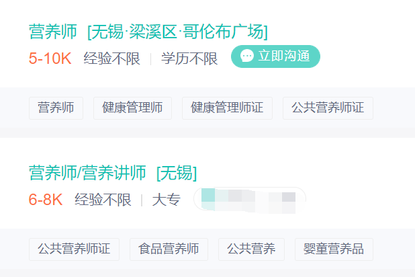Image resolution: width=415 pixels, height=277 pixels.
Task: Click 经验不限 in the second listing
Action: click(103, 200)
